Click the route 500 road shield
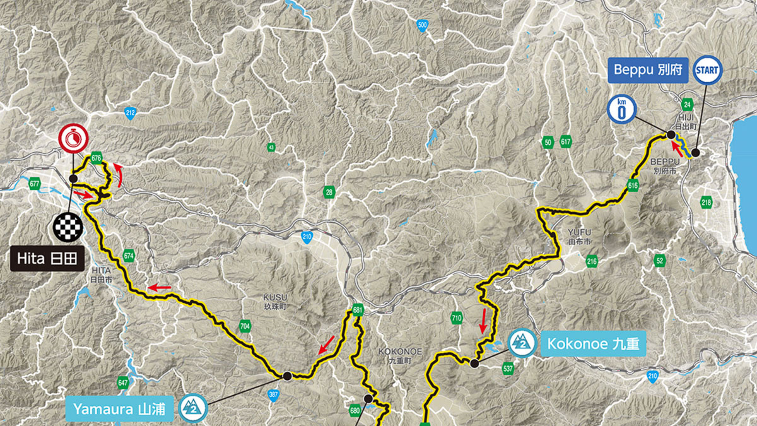The image size is (757, 426). (x=423, y=26)
